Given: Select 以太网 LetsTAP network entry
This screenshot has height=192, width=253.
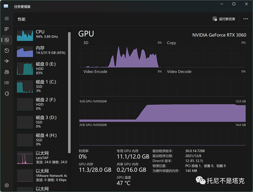Looking at the screenshot, I should (42, 158).
